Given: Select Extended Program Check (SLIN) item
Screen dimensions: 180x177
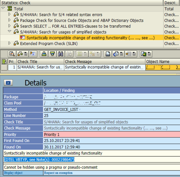Looking at the screenshot, I should click(x=49, y=44).
